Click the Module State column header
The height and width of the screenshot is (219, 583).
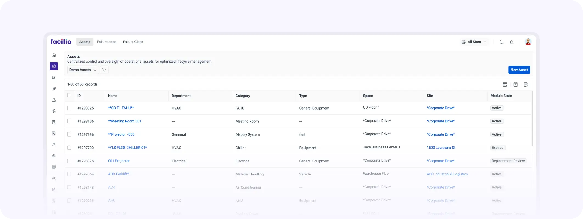click(x=501, y=96)
